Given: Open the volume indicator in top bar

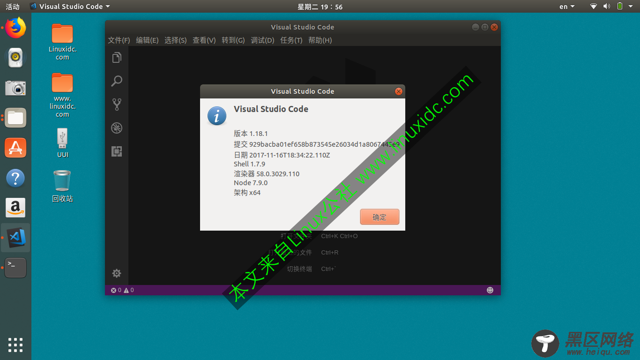Looking at the screenshot, I should tap(607, 7).
